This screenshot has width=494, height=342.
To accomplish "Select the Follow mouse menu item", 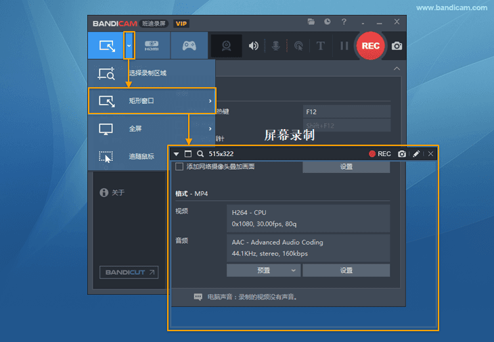I will pyautogui.click(x=128, y=156).
